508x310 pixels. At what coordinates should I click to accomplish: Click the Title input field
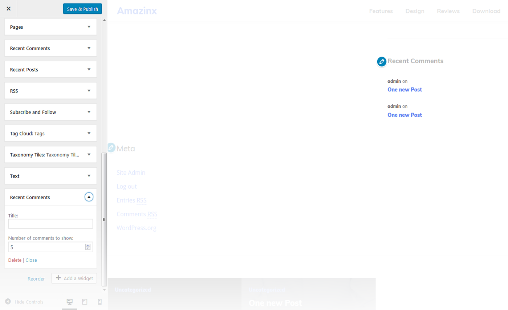(x=50, y=224)
